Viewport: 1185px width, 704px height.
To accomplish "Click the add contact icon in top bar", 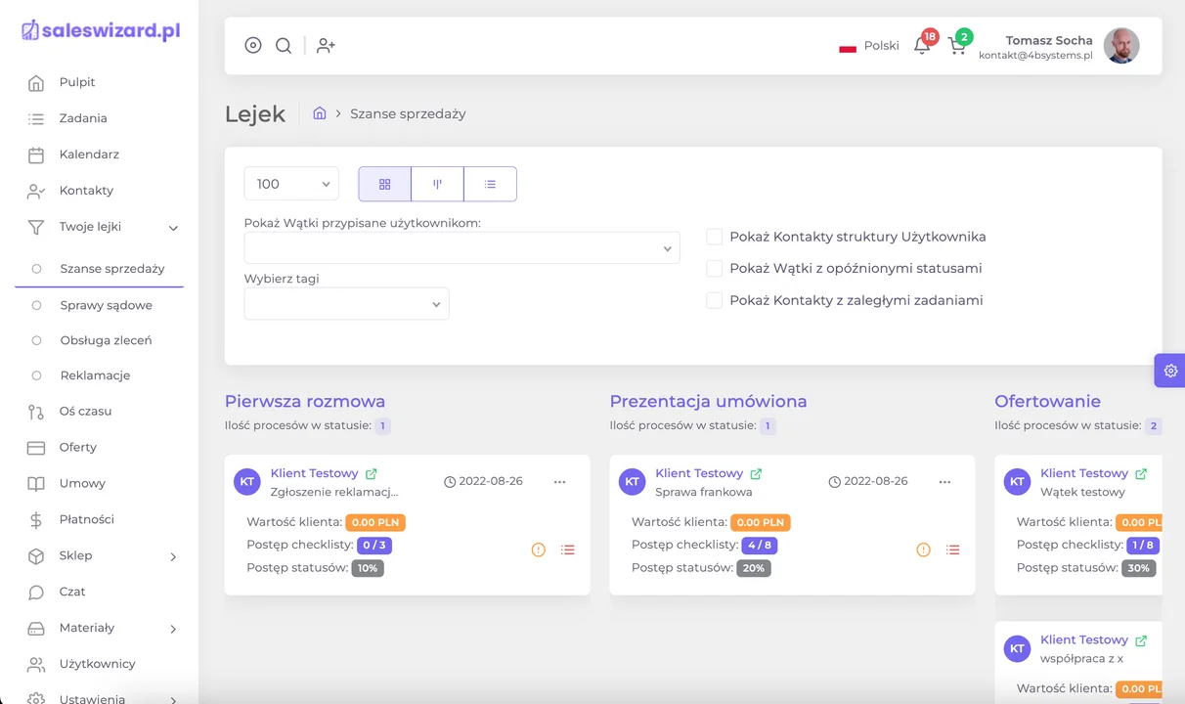I will (326, 46).
